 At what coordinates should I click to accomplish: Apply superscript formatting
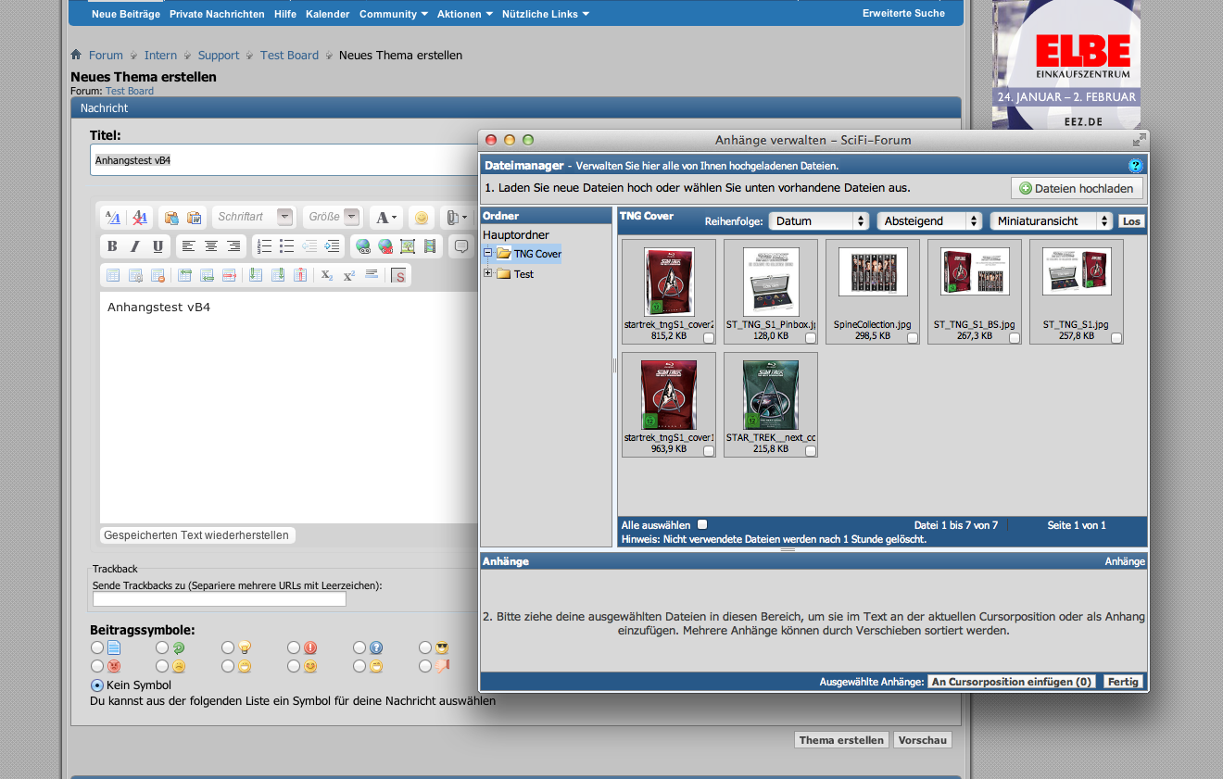[349, 275]
